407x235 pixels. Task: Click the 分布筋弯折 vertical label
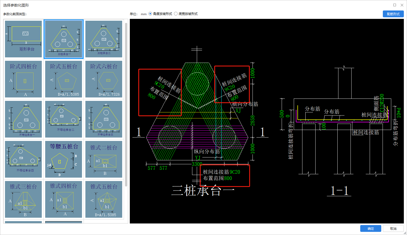click(395, 133)
